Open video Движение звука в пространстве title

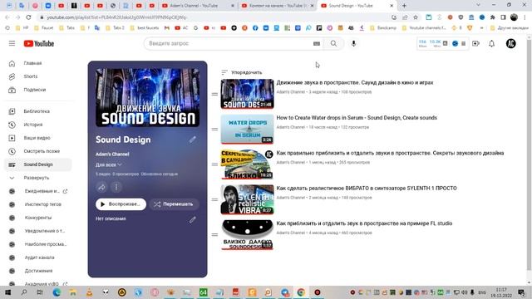[x=355, y=82]
